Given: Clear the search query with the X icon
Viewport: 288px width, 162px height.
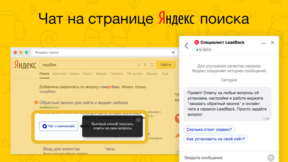Looking at the screenshot, I should [x=139, y=65].
